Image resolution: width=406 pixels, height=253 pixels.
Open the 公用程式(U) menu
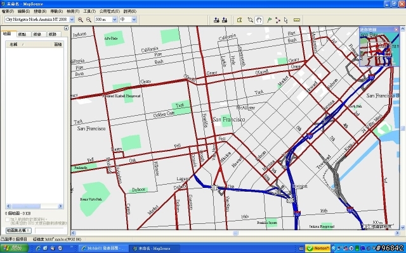coord(110,11)
